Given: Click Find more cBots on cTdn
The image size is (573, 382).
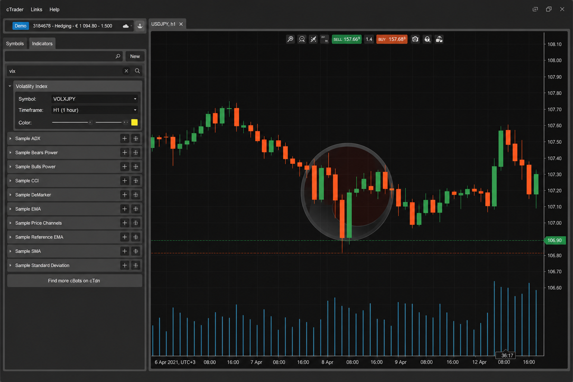Looking at the screenshot, I should click(75, 281).
